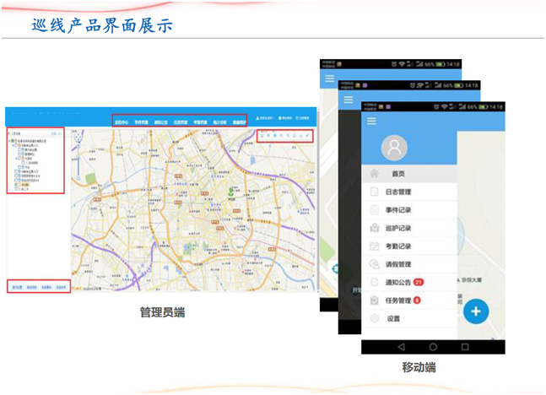Collapse the root node of personnel tree
The width and height of the screenshot is (546, 395).
[x=9, y=141]
